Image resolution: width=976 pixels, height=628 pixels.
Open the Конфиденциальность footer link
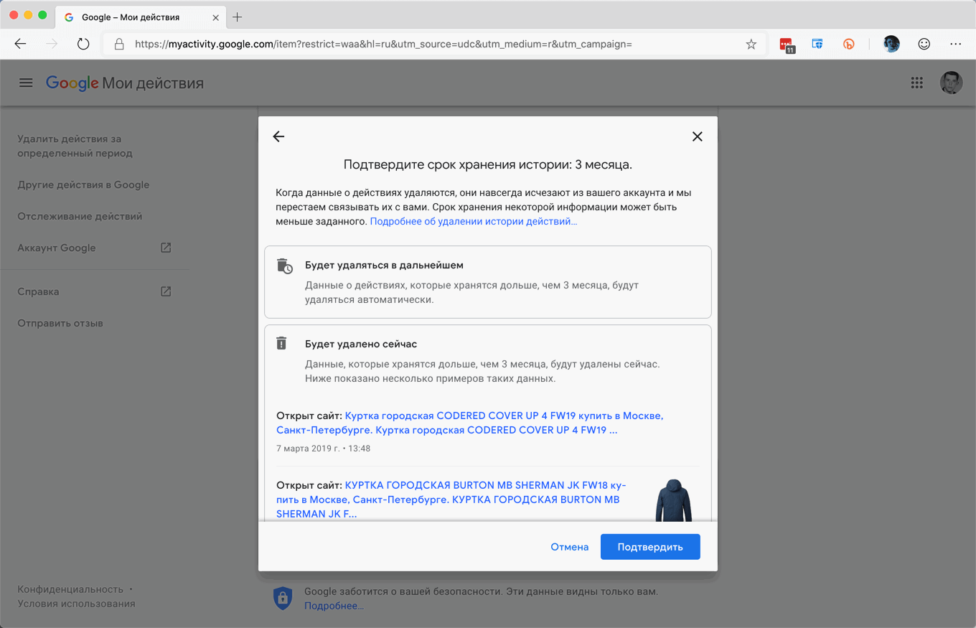70,589
